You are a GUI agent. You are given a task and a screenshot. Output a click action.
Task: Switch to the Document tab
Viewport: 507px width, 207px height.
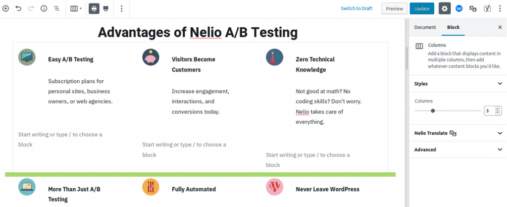click(x=425, y=27)
